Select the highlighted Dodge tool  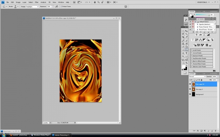tap(187, 50)
